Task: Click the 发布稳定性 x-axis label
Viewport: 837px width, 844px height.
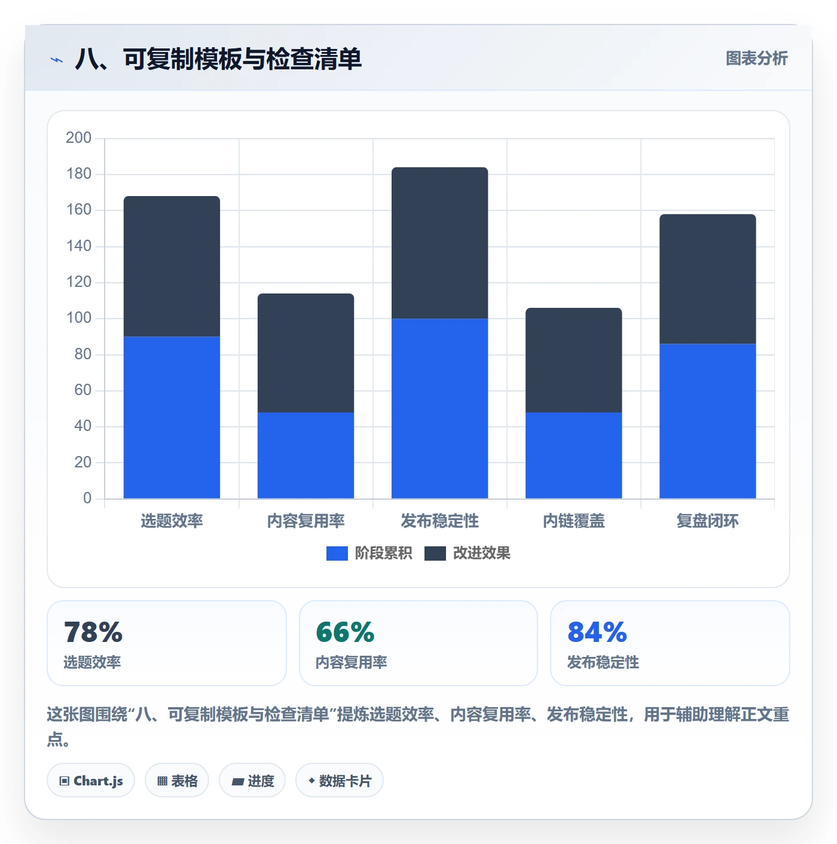Action: [439, 521]
